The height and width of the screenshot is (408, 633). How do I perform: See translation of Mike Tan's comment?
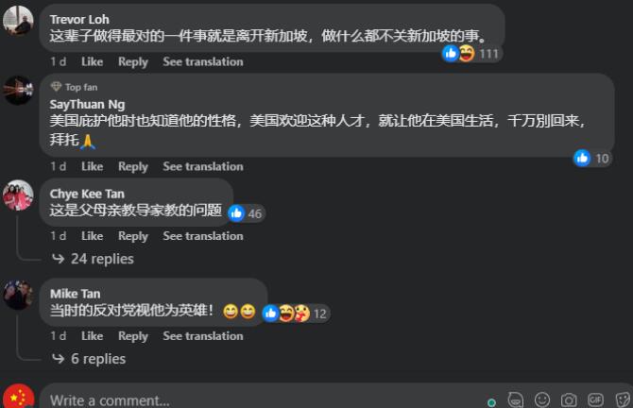(x=203, y=336)
